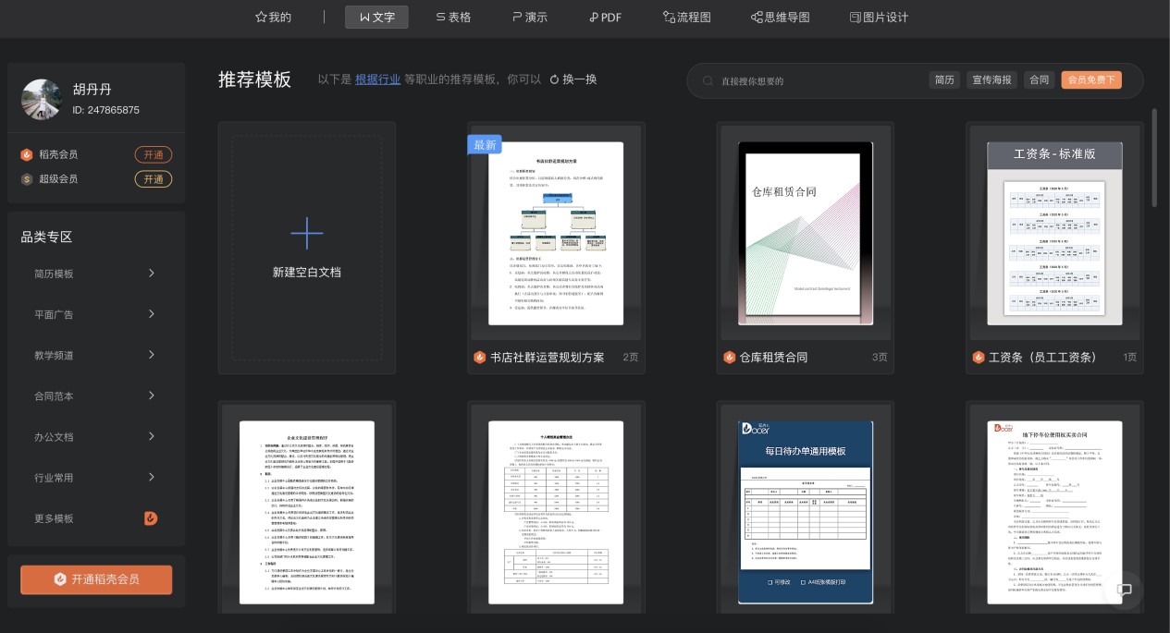Screen dimensions: 1170x633
Task: Click the 图片设计 design icon
Action: tap(856, 17)
